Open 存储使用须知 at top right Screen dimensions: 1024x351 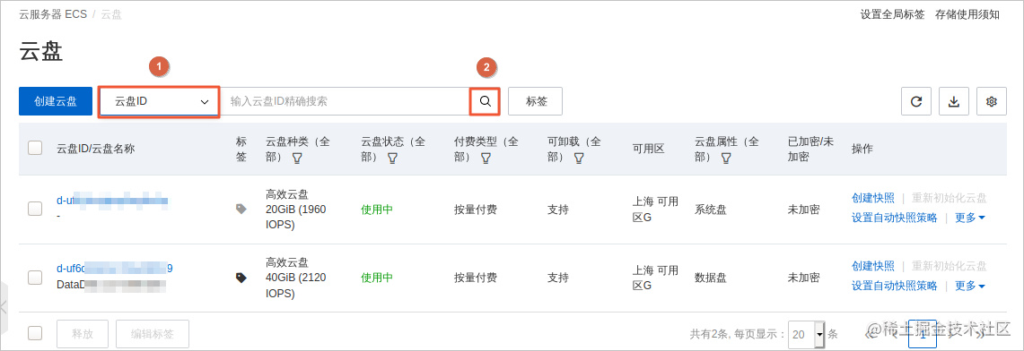point(967,14)
